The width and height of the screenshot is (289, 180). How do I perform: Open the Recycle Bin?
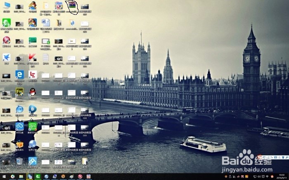(x=19, y=161)
